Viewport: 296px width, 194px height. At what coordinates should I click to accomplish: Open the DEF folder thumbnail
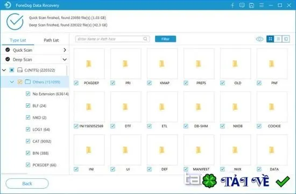[162, 150]
